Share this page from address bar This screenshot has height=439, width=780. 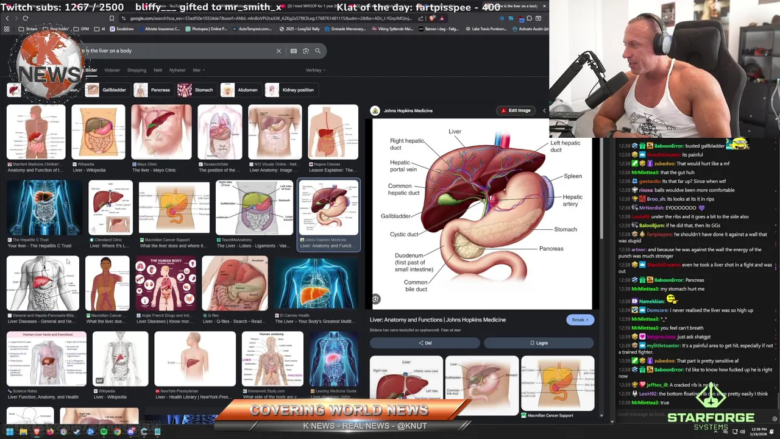pyautogui.click(x=420, y=18)
